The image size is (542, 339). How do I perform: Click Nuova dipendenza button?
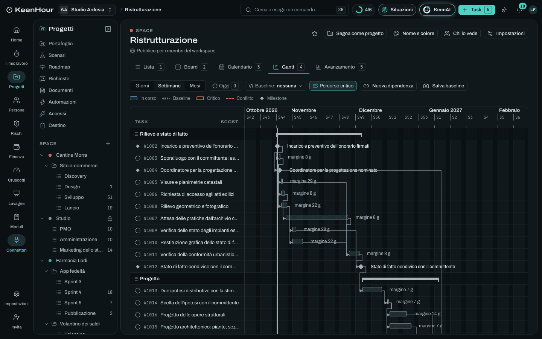pyautogui.click(x=388, y=86)
